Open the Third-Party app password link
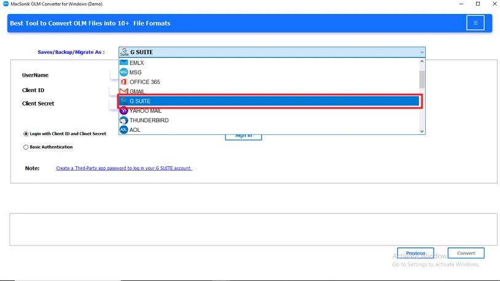 [124, 168]
